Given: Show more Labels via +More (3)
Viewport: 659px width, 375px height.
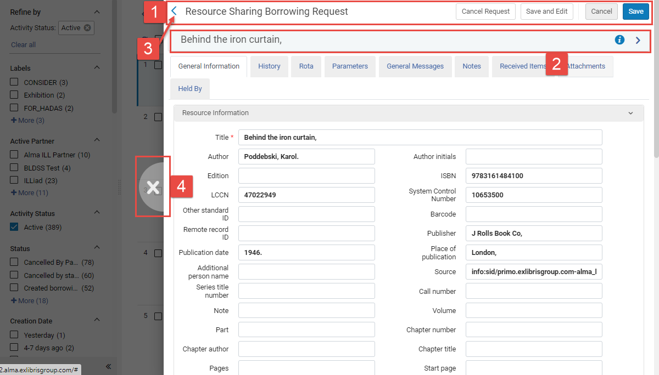Looking at the screenshot, I should pyautogui.click(x=27, y=121).
